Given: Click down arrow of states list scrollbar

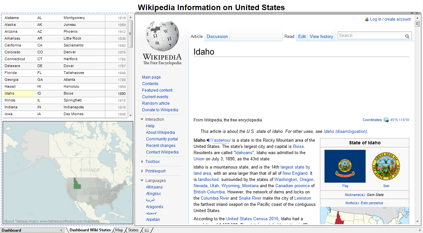Looking at the screenshot, I should [x=130, y=115].
